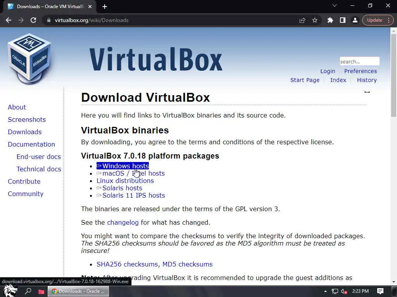The height and width of the screenshot is (297, 397).
Task: Share this page using share icon
Action: [302, 20]
